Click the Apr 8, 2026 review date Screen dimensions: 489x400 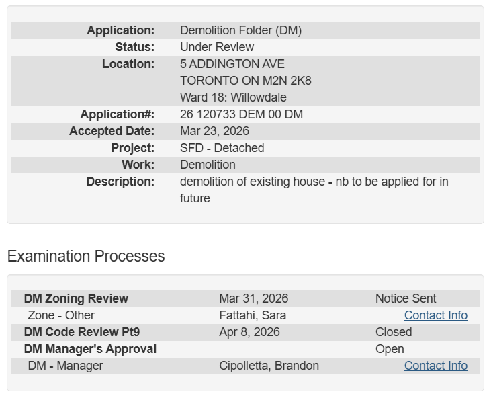[x=249, y=332]
